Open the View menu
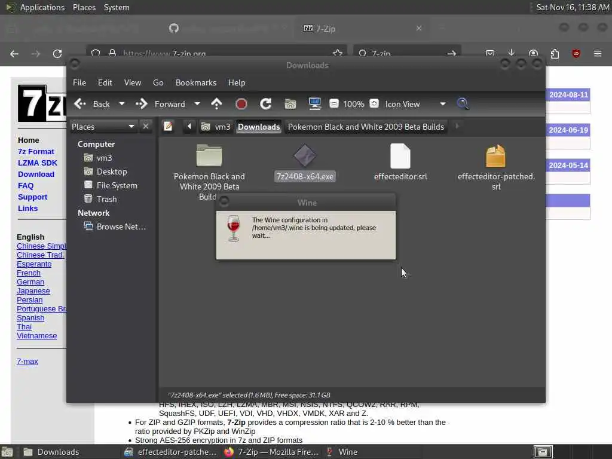Screen dimensions: 612x459 point(133,82)
